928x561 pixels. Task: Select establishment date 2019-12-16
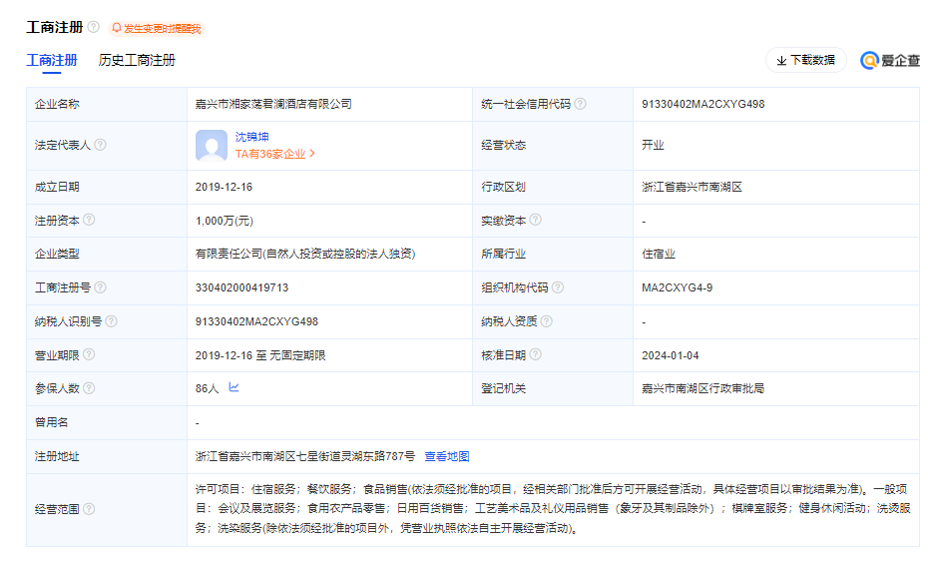tap(224, 187)
